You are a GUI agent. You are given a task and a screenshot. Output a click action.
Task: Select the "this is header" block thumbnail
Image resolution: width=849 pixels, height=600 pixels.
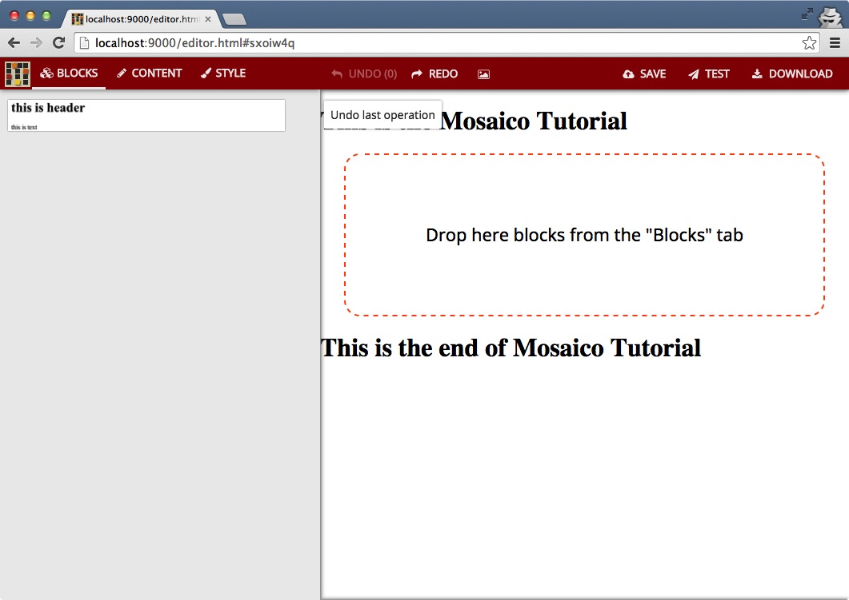[x=146, y=115]
